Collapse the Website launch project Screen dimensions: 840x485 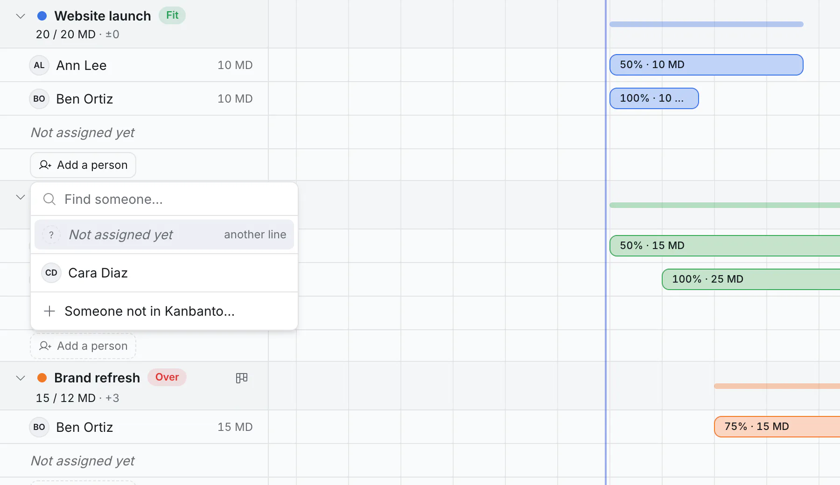pos(21,16)
